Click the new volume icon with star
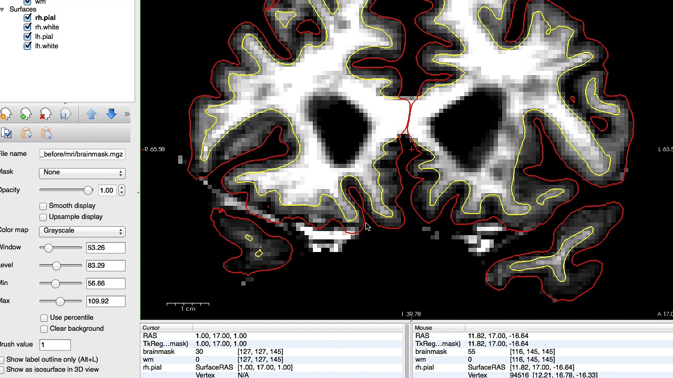 tap(6, 114)
